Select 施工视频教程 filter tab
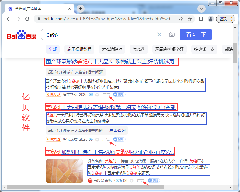240x192 pixels. [x=79, y=49]
